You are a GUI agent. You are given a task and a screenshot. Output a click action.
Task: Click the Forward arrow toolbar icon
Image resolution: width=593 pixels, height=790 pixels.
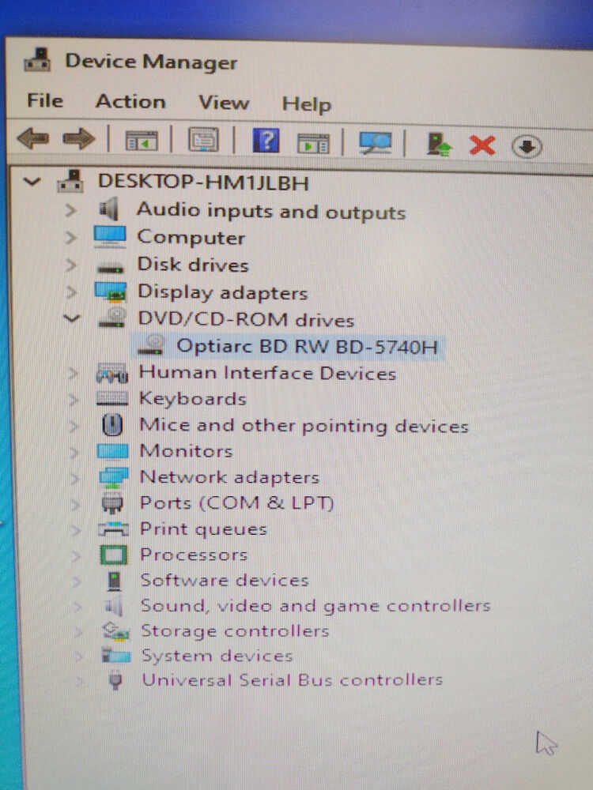pos(78,139)
